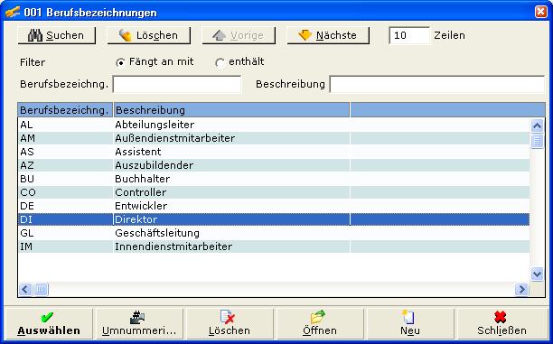Sort by the Berufsbezeichng. column header

[x=65, y=110]
